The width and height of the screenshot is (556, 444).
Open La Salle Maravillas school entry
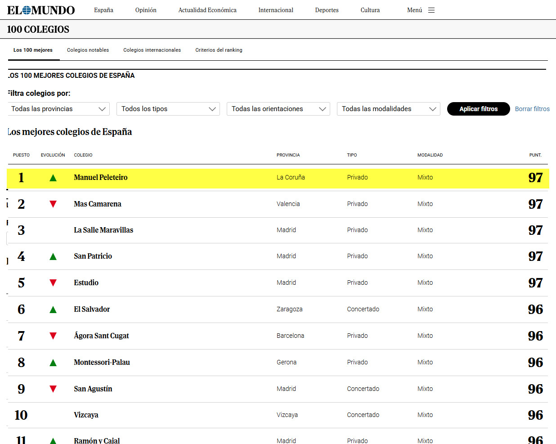(103, 230)
